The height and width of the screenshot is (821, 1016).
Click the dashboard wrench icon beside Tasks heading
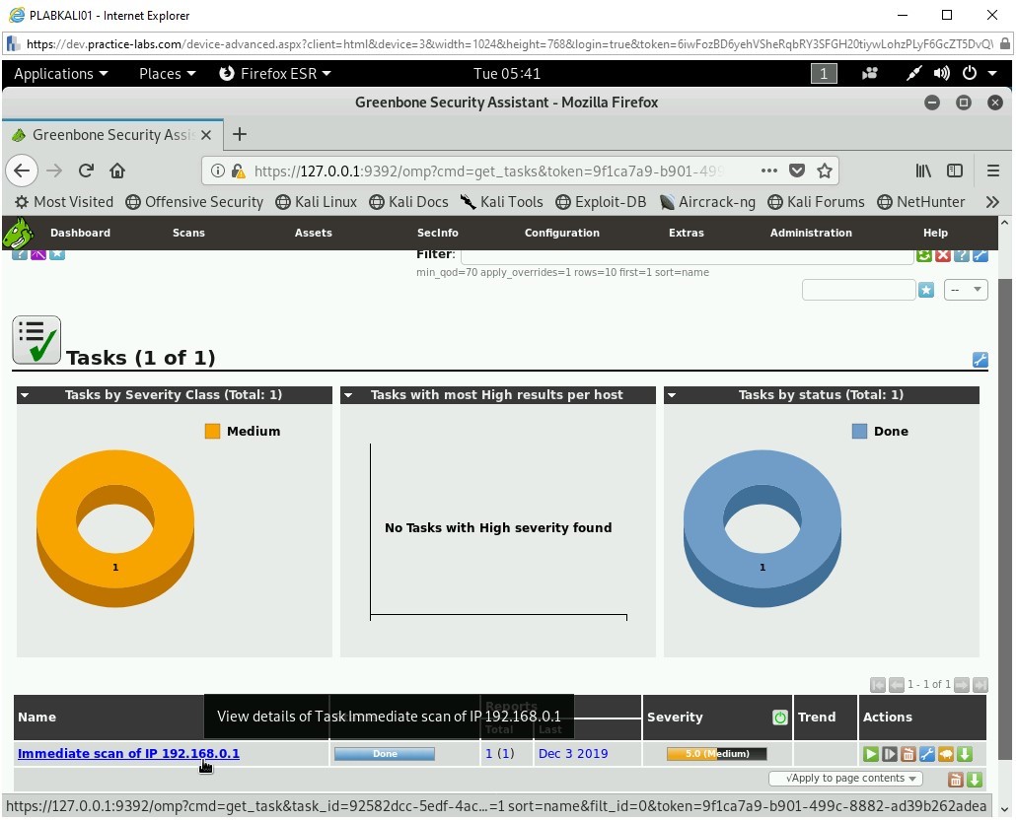coord(980,360)
